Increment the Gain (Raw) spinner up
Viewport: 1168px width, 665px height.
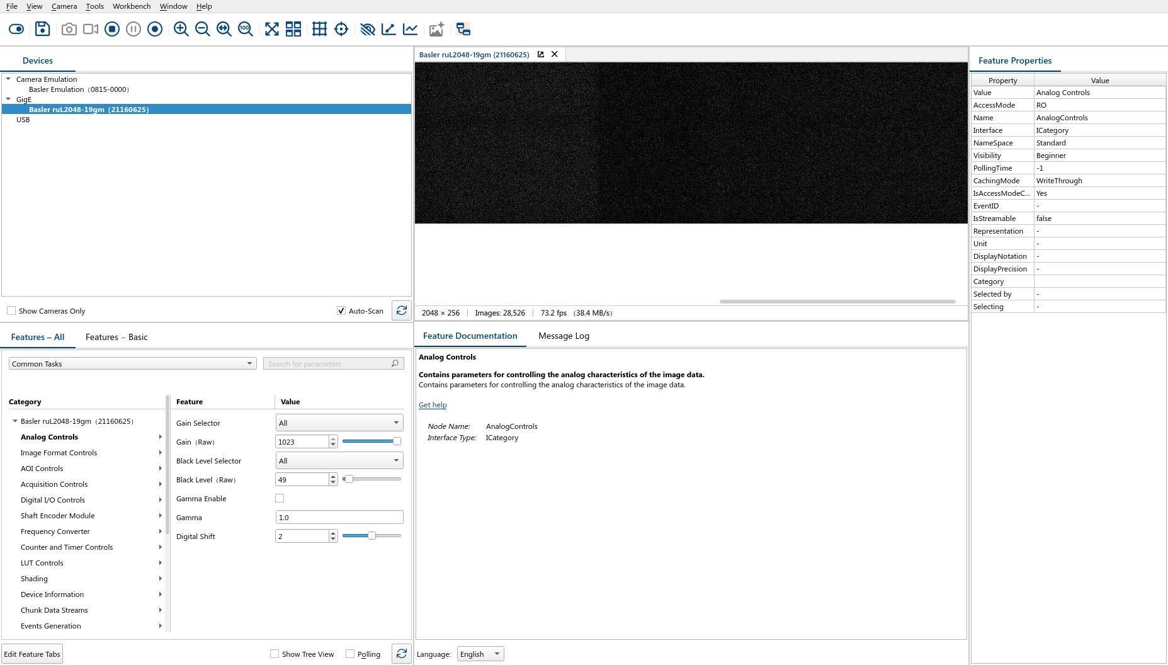click(333, 438)
